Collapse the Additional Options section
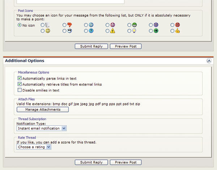The height and width of the screenshot is (170, 217). 209,61
